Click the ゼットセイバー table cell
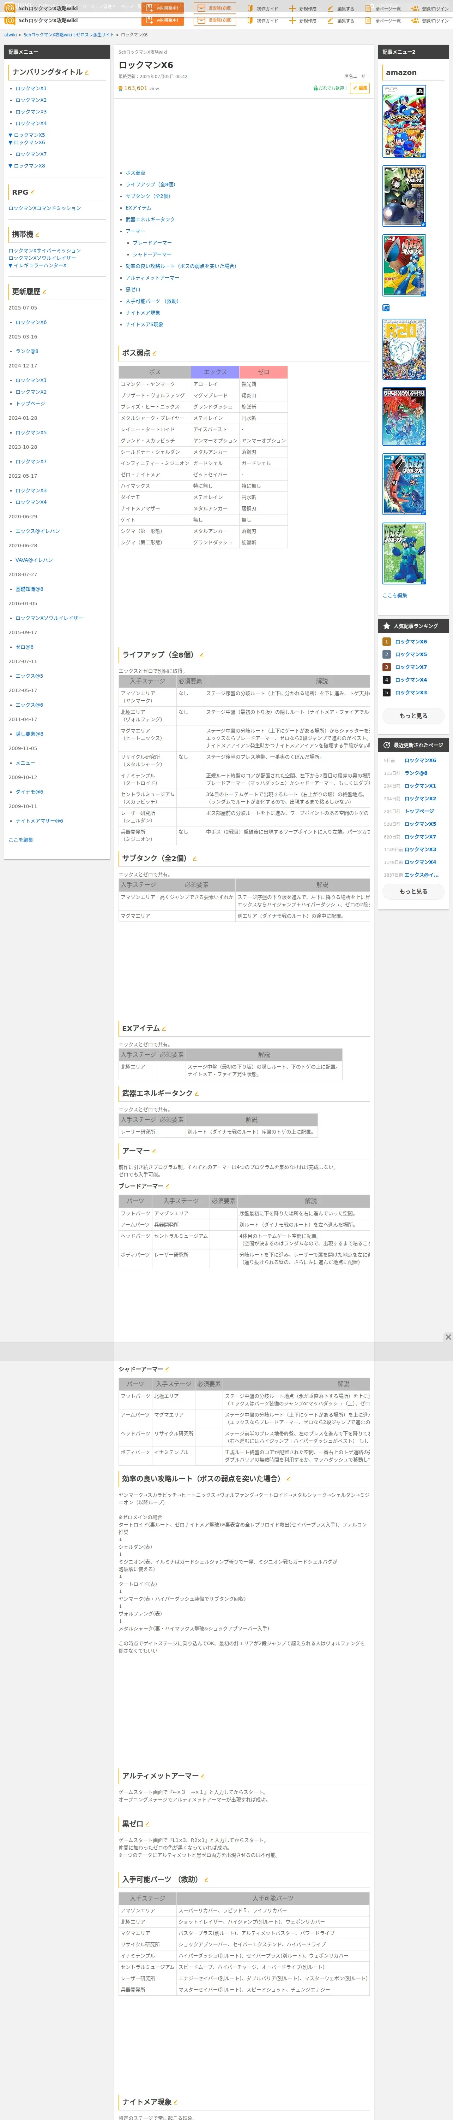The height and width of the screenshot is (2120, 453). (216, 475)
